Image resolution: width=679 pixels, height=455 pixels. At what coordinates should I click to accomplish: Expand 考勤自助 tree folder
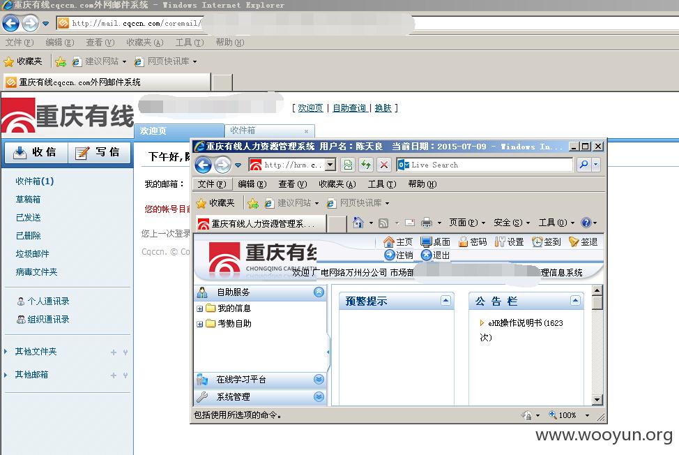[x=199, y=324]
